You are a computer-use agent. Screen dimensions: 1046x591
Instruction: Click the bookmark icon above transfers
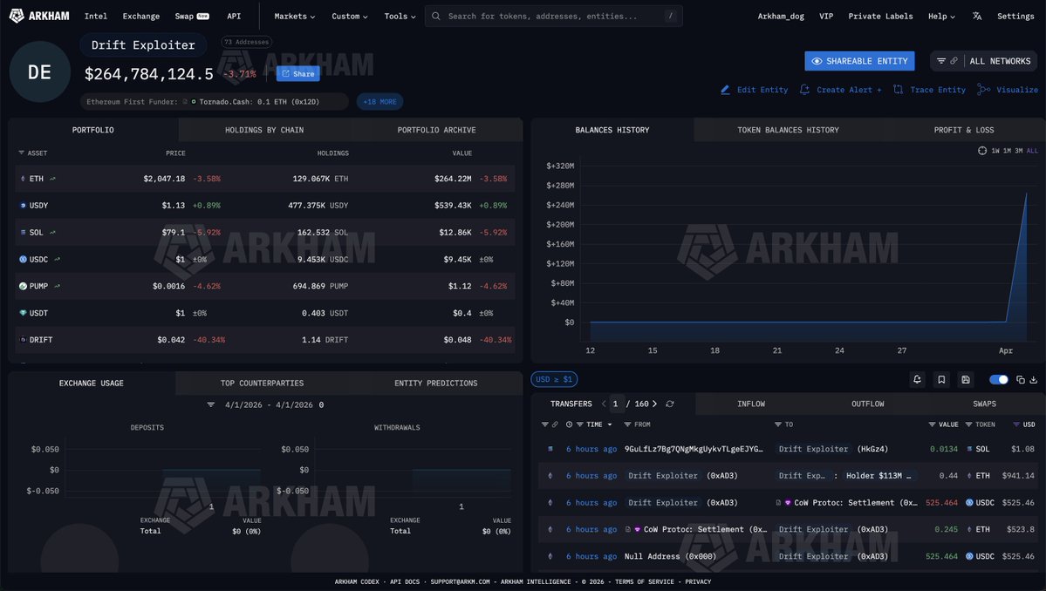tap(941, 379)
